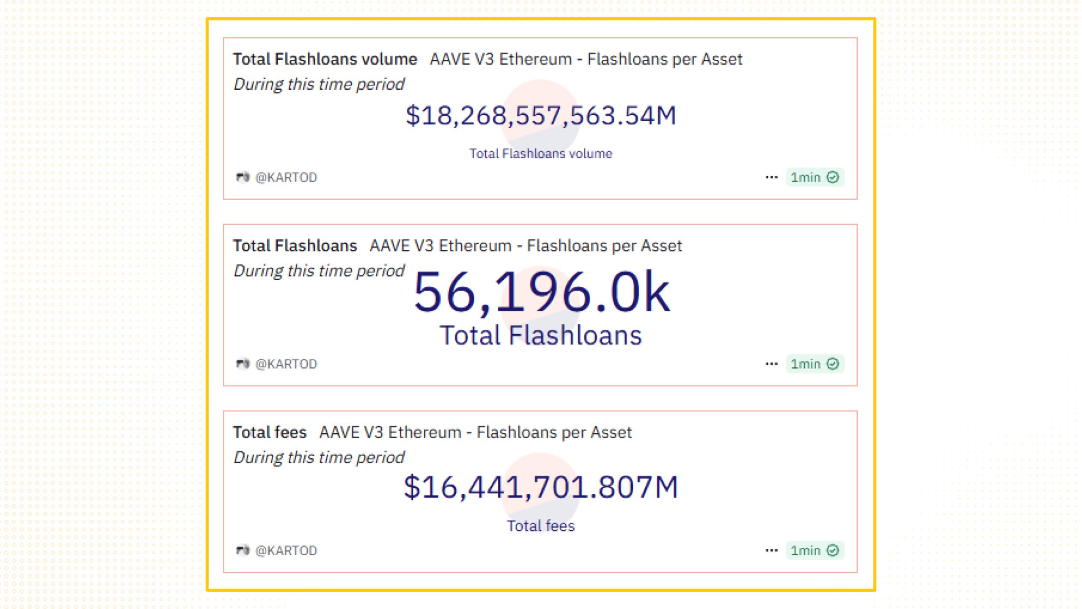This screenshot has width=1082, height=609.
Task: Click the @KARTOD avatar icon on top card
Action: [244, 177]
